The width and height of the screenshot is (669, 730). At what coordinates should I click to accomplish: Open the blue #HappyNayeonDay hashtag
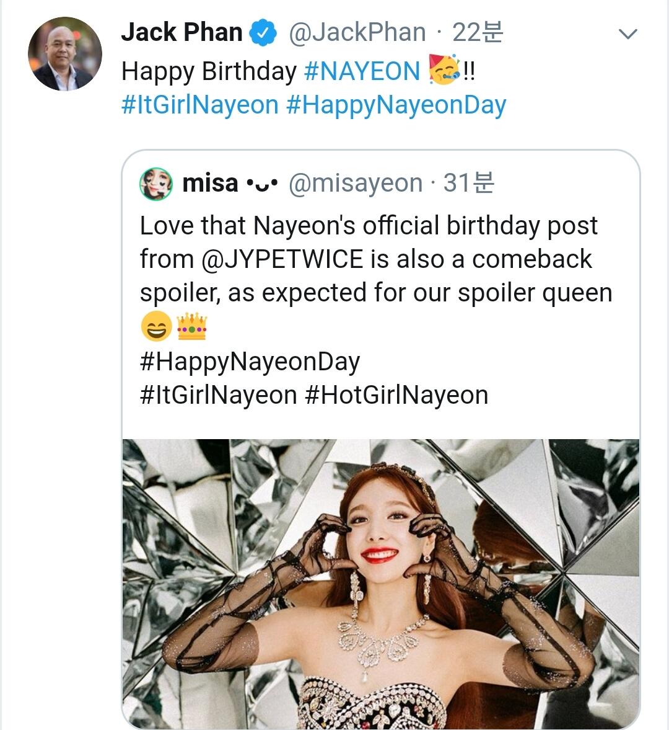tap(396, 105)
